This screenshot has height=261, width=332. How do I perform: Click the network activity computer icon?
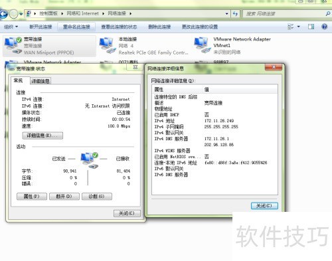tap(90, 160)
